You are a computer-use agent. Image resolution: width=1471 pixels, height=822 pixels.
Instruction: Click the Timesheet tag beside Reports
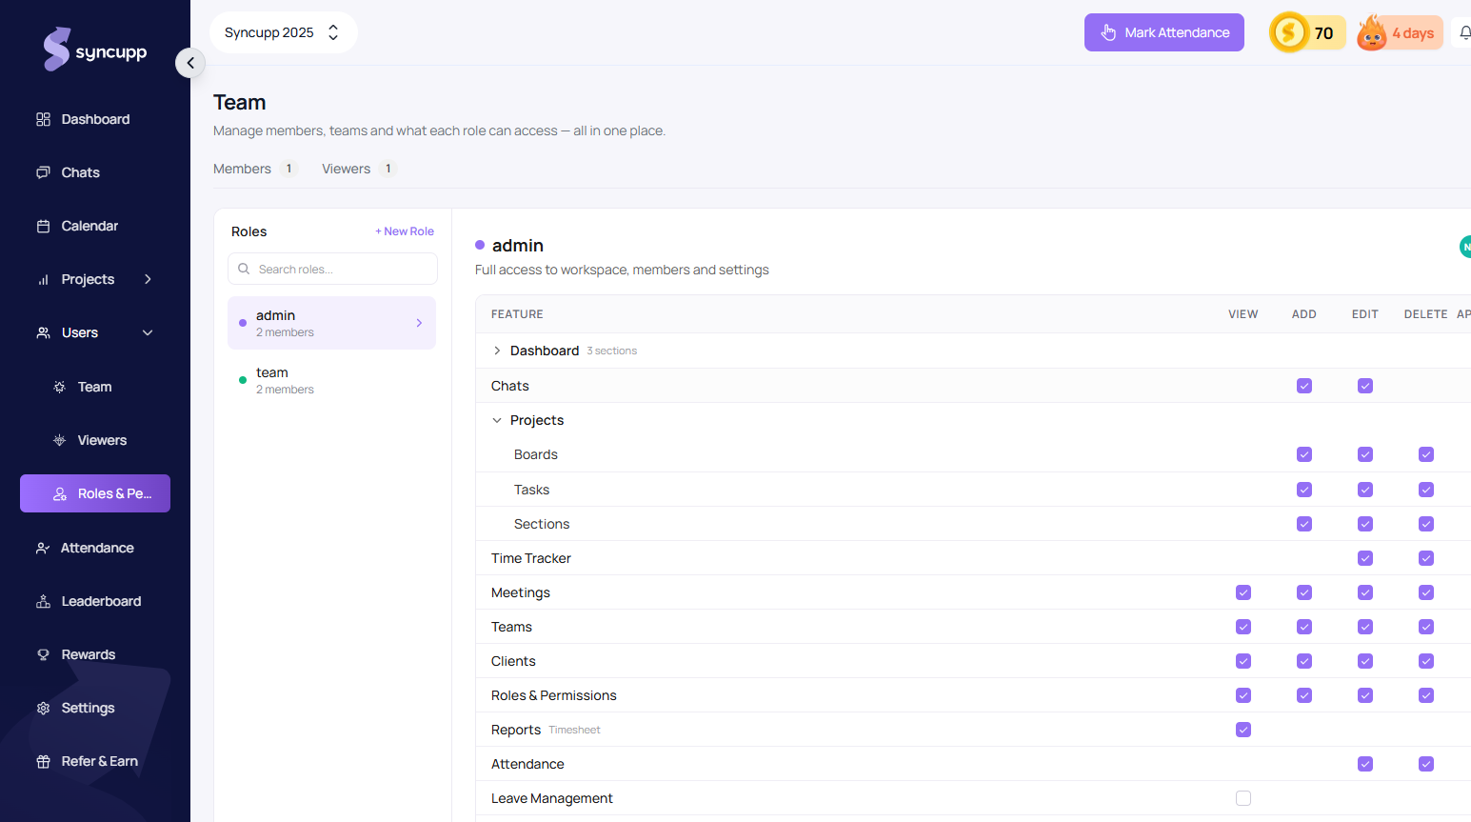(x=574, y=730)
